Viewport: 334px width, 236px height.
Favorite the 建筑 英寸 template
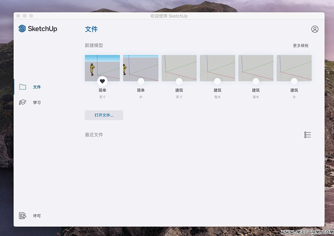179,81
